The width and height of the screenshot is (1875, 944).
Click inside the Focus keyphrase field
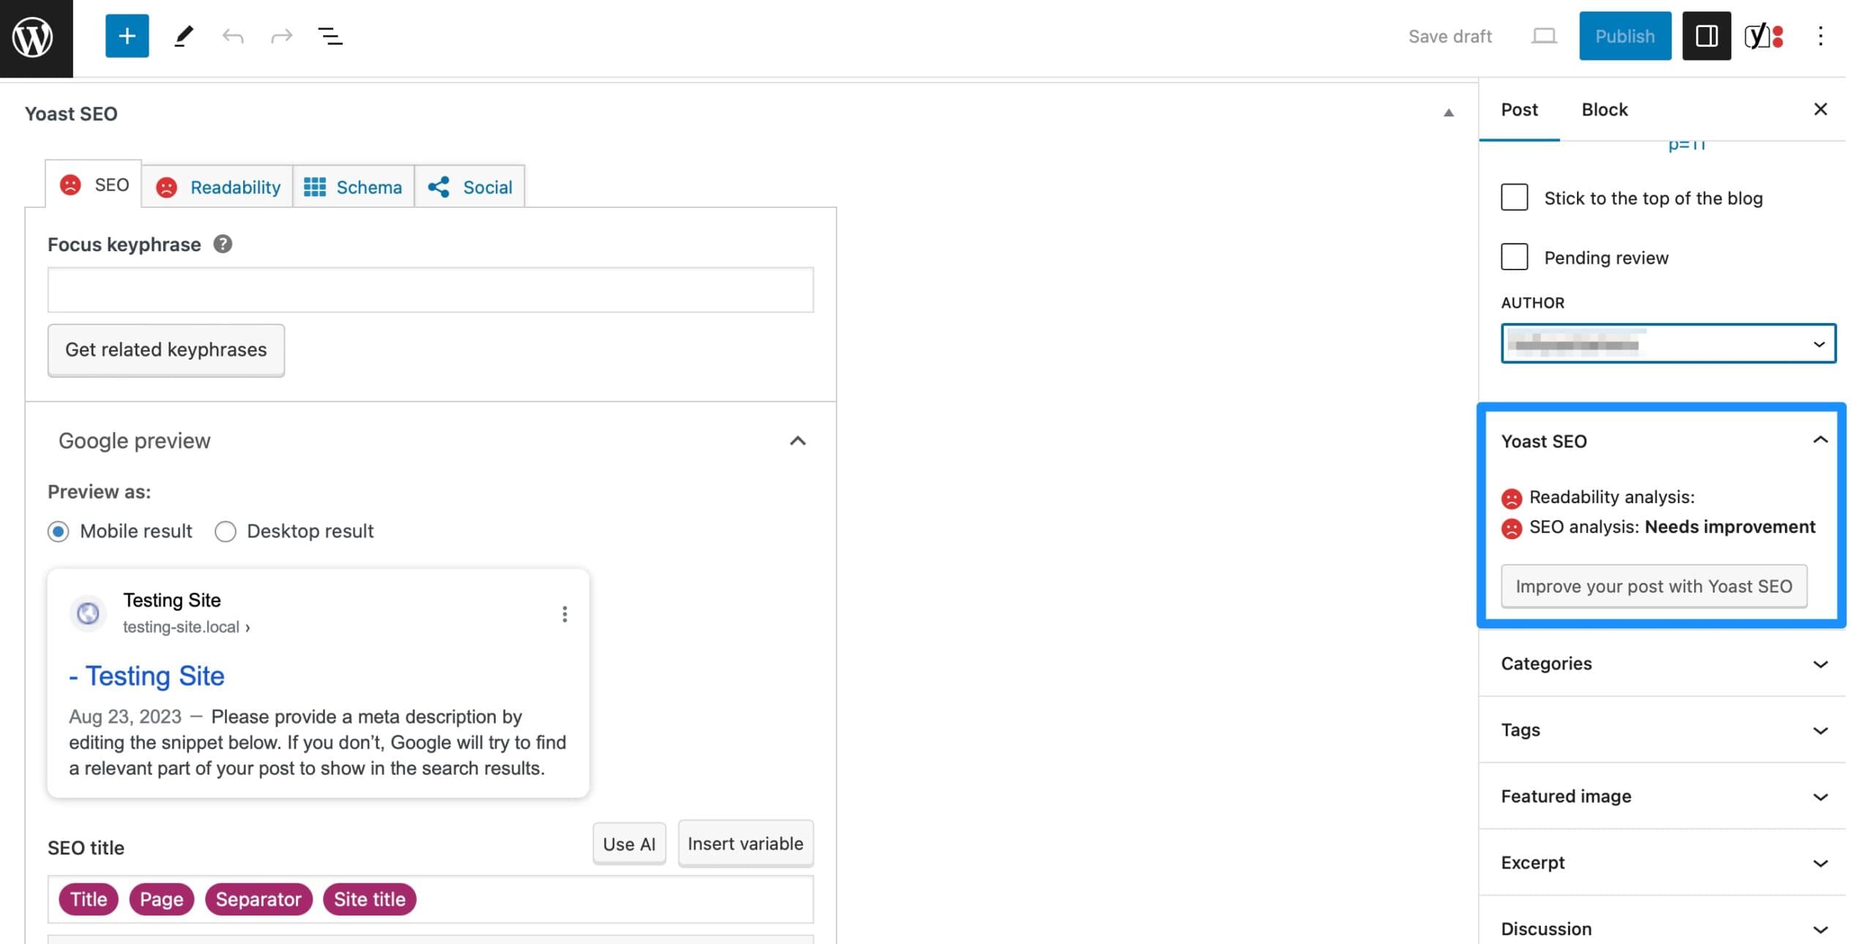click(x=430, y=290)
